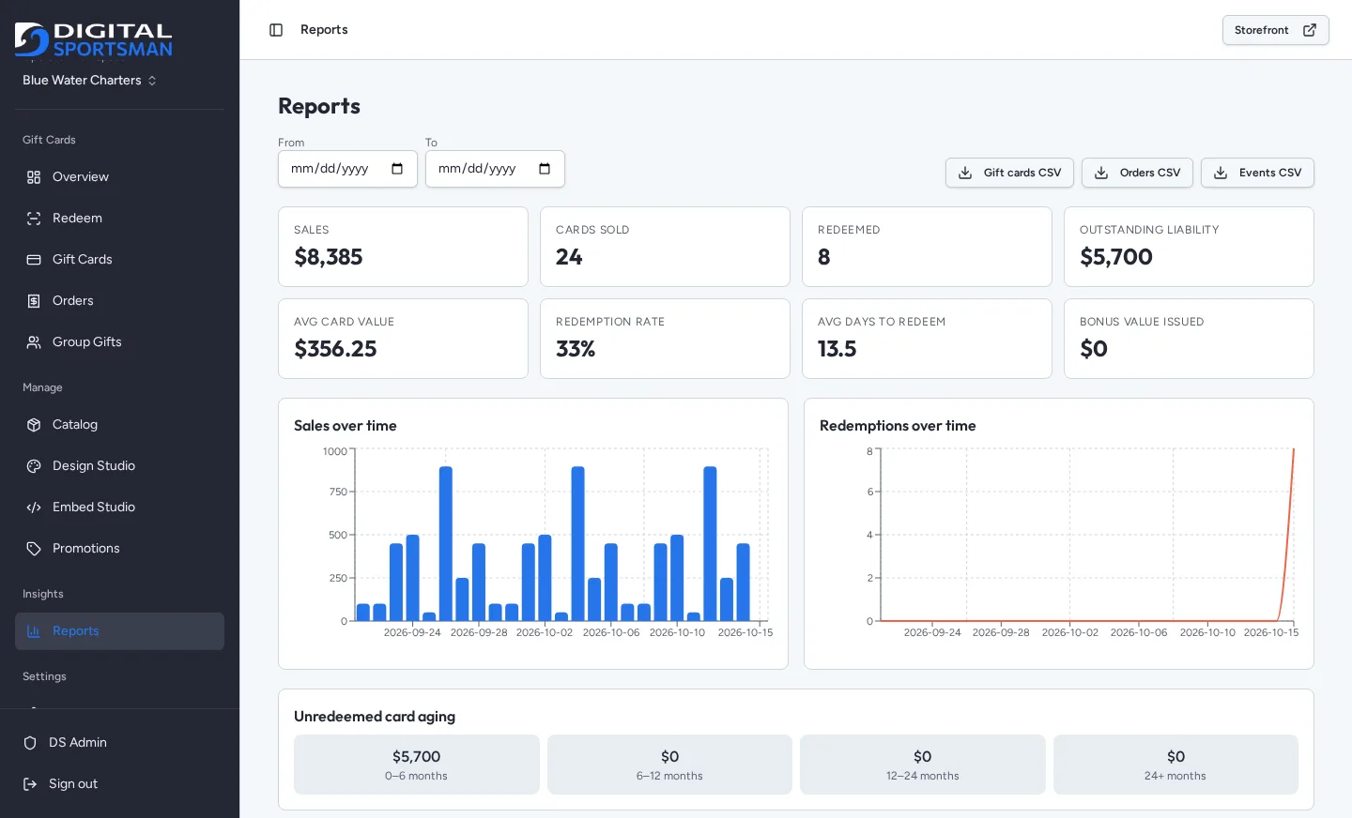The width and height of the screenshot is (1352, 818).
Task: Click the Embed Studio code icon
Action: point(34,507)
